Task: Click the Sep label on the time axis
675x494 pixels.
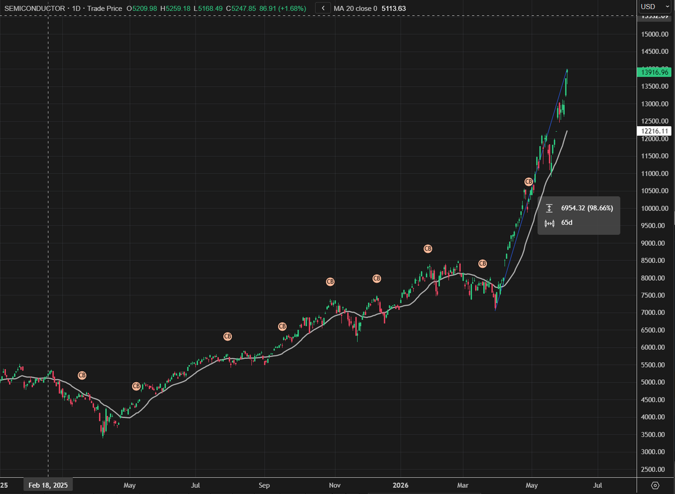Action: pos(264,484)
